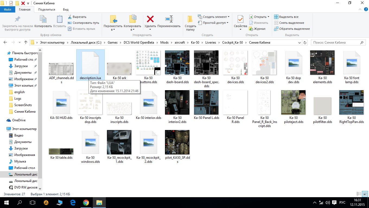The height and width of the screenshot is (208, 369).
Task: Click the red Delete (Удалить) icon
Action: [x=150, y=19]
